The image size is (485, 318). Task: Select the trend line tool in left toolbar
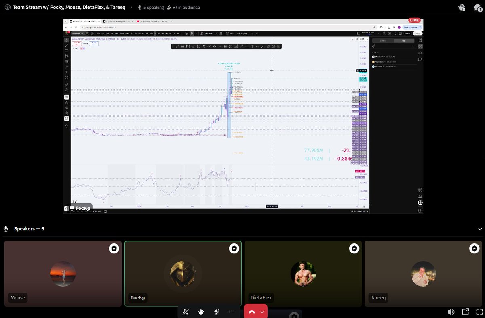click(x=66, y=45)
